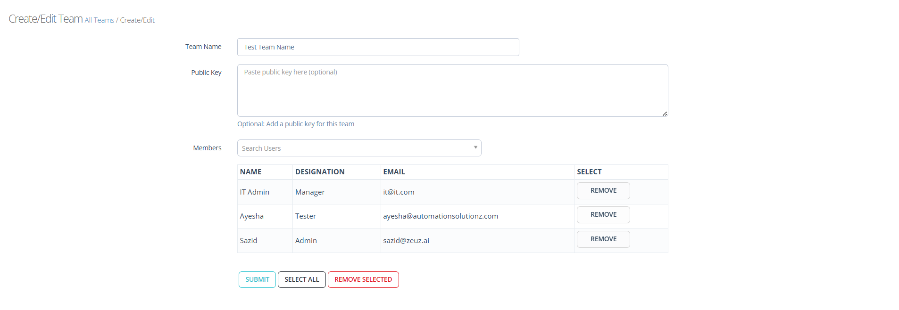
Task: Click the SELECT column header
Action: point(589,172)
